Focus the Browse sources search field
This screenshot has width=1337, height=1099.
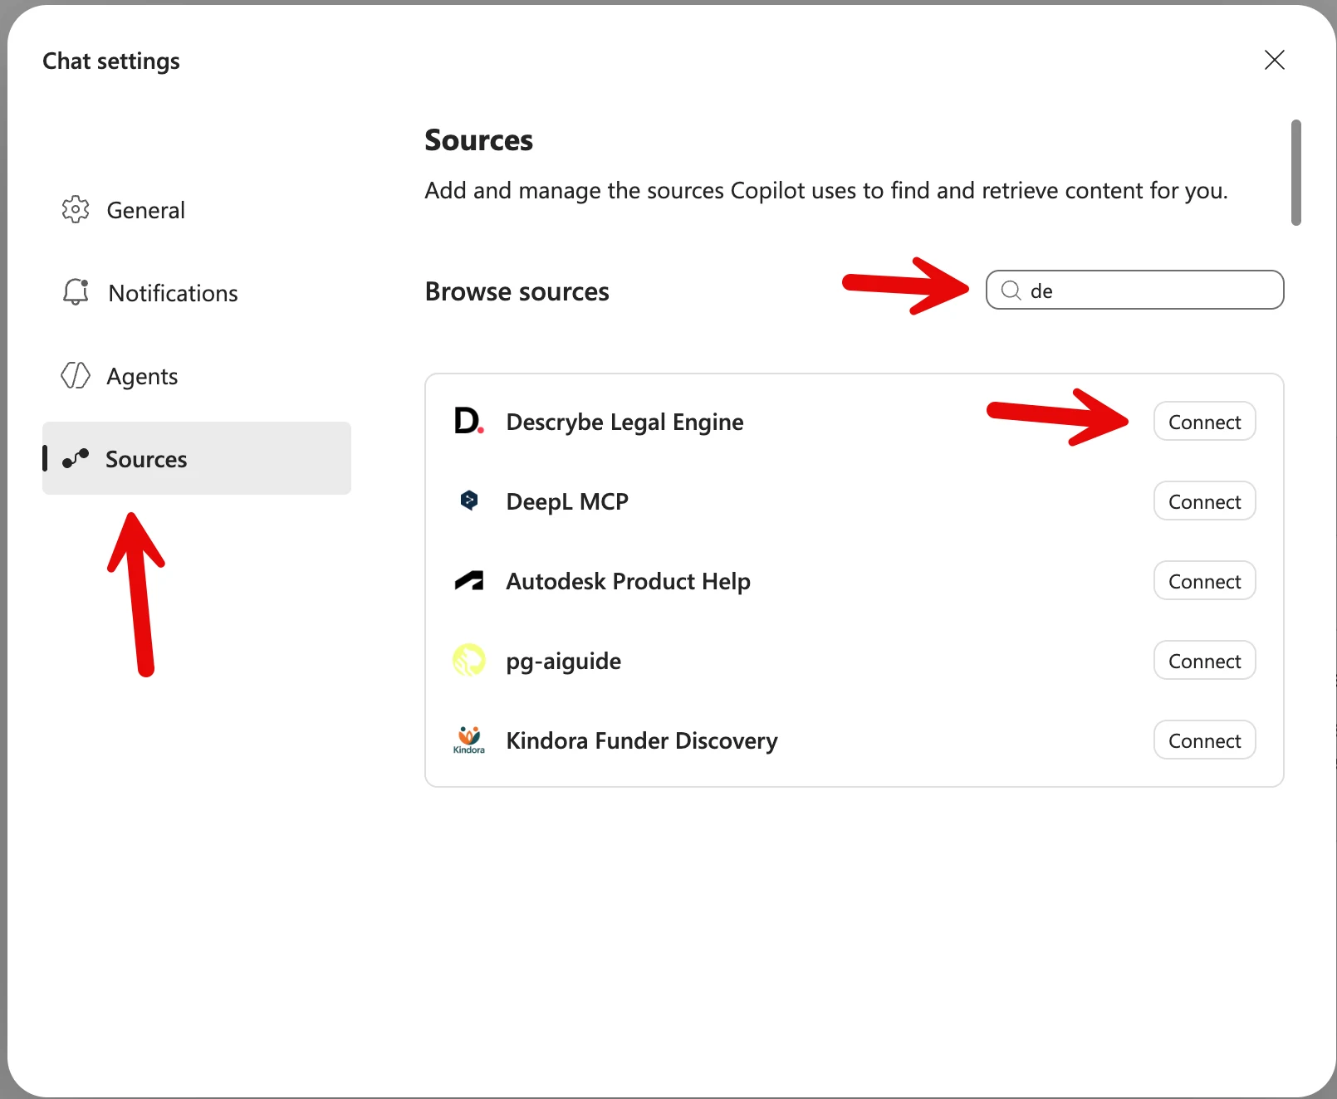1134,290
